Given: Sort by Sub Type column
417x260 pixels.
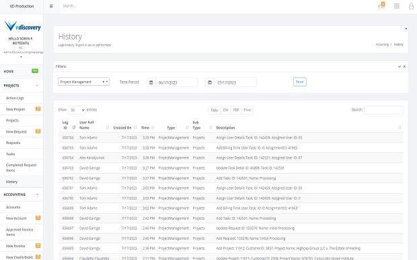Looking at the screenshot, I should point(211,127).
